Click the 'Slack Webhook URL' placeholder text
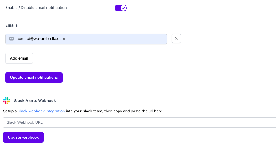Viewport: 276px width, 146px height. click(x=25, y=122)
